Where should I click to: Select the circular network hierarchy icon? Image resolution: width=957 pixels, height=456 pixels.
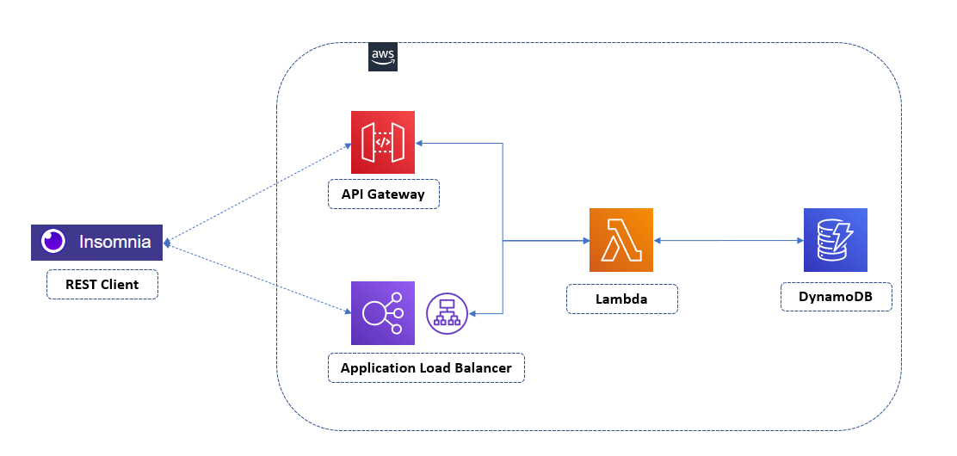point(447,314)
